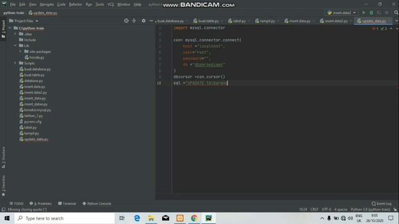Open the Tools menu
Image resolution: width=399 pixels, height=224 pixels.
[100, 4]
